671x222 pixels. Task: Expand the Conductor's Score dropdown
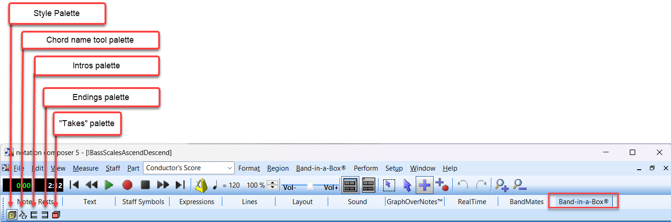click(x=229, y=168)
